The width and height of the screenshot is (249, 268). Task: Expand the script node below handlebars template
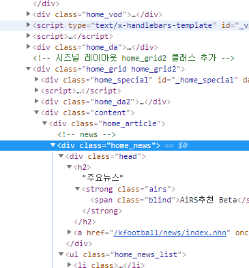[x=28, y=35]
